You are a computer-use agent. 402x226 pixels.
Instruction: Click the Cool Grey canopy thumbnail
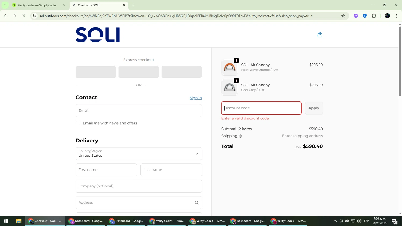pos(230,87)
